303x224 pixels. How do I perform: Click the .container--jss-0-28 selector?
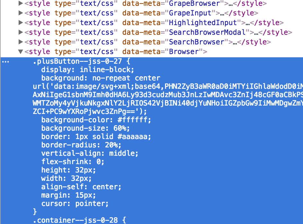pos(79,220)
